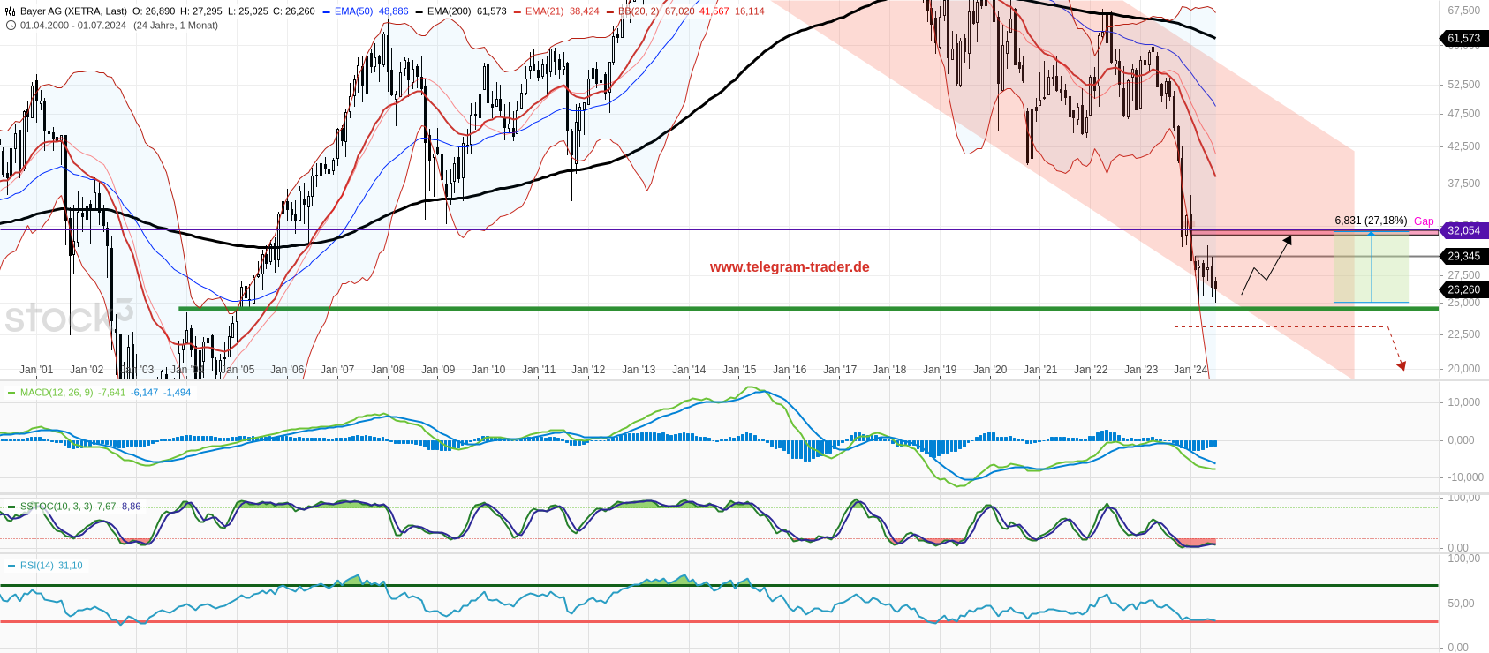Select the date range 01.04.2000 - 01.07.2024

[73, 26]
